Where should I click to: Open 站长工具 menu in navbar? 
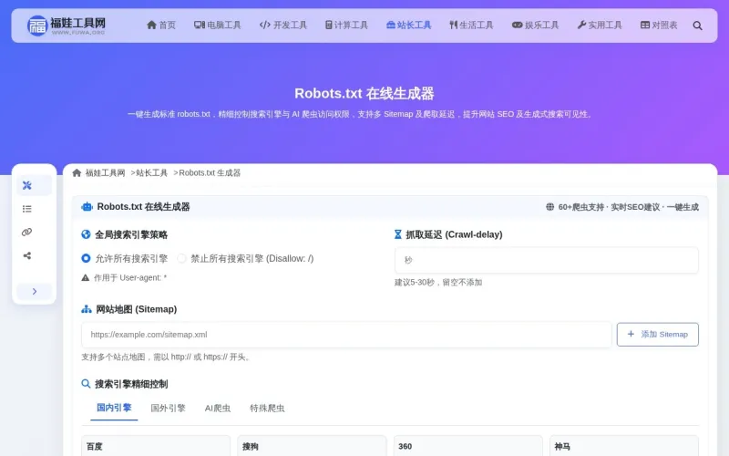(408, 26)
